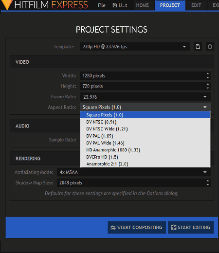Decrease Shadow Map Size stepper

click(x=208, y=185)
